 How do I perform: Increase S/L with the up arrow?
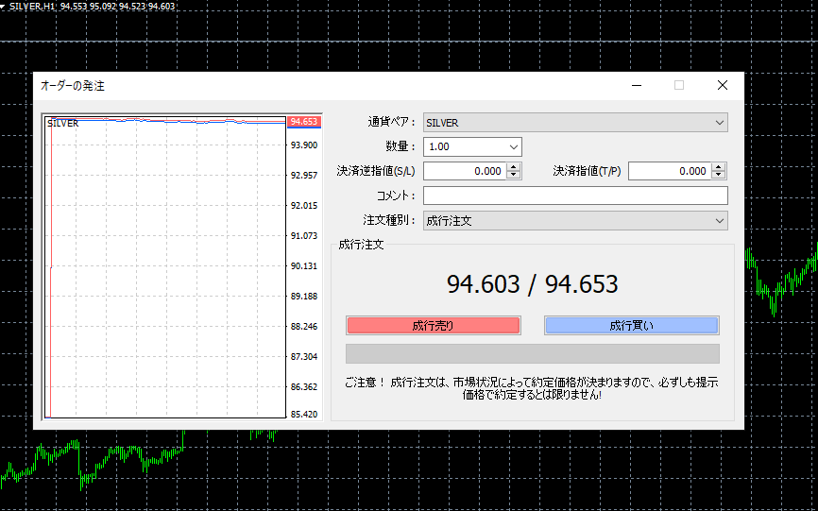click(x=514, y=167)
